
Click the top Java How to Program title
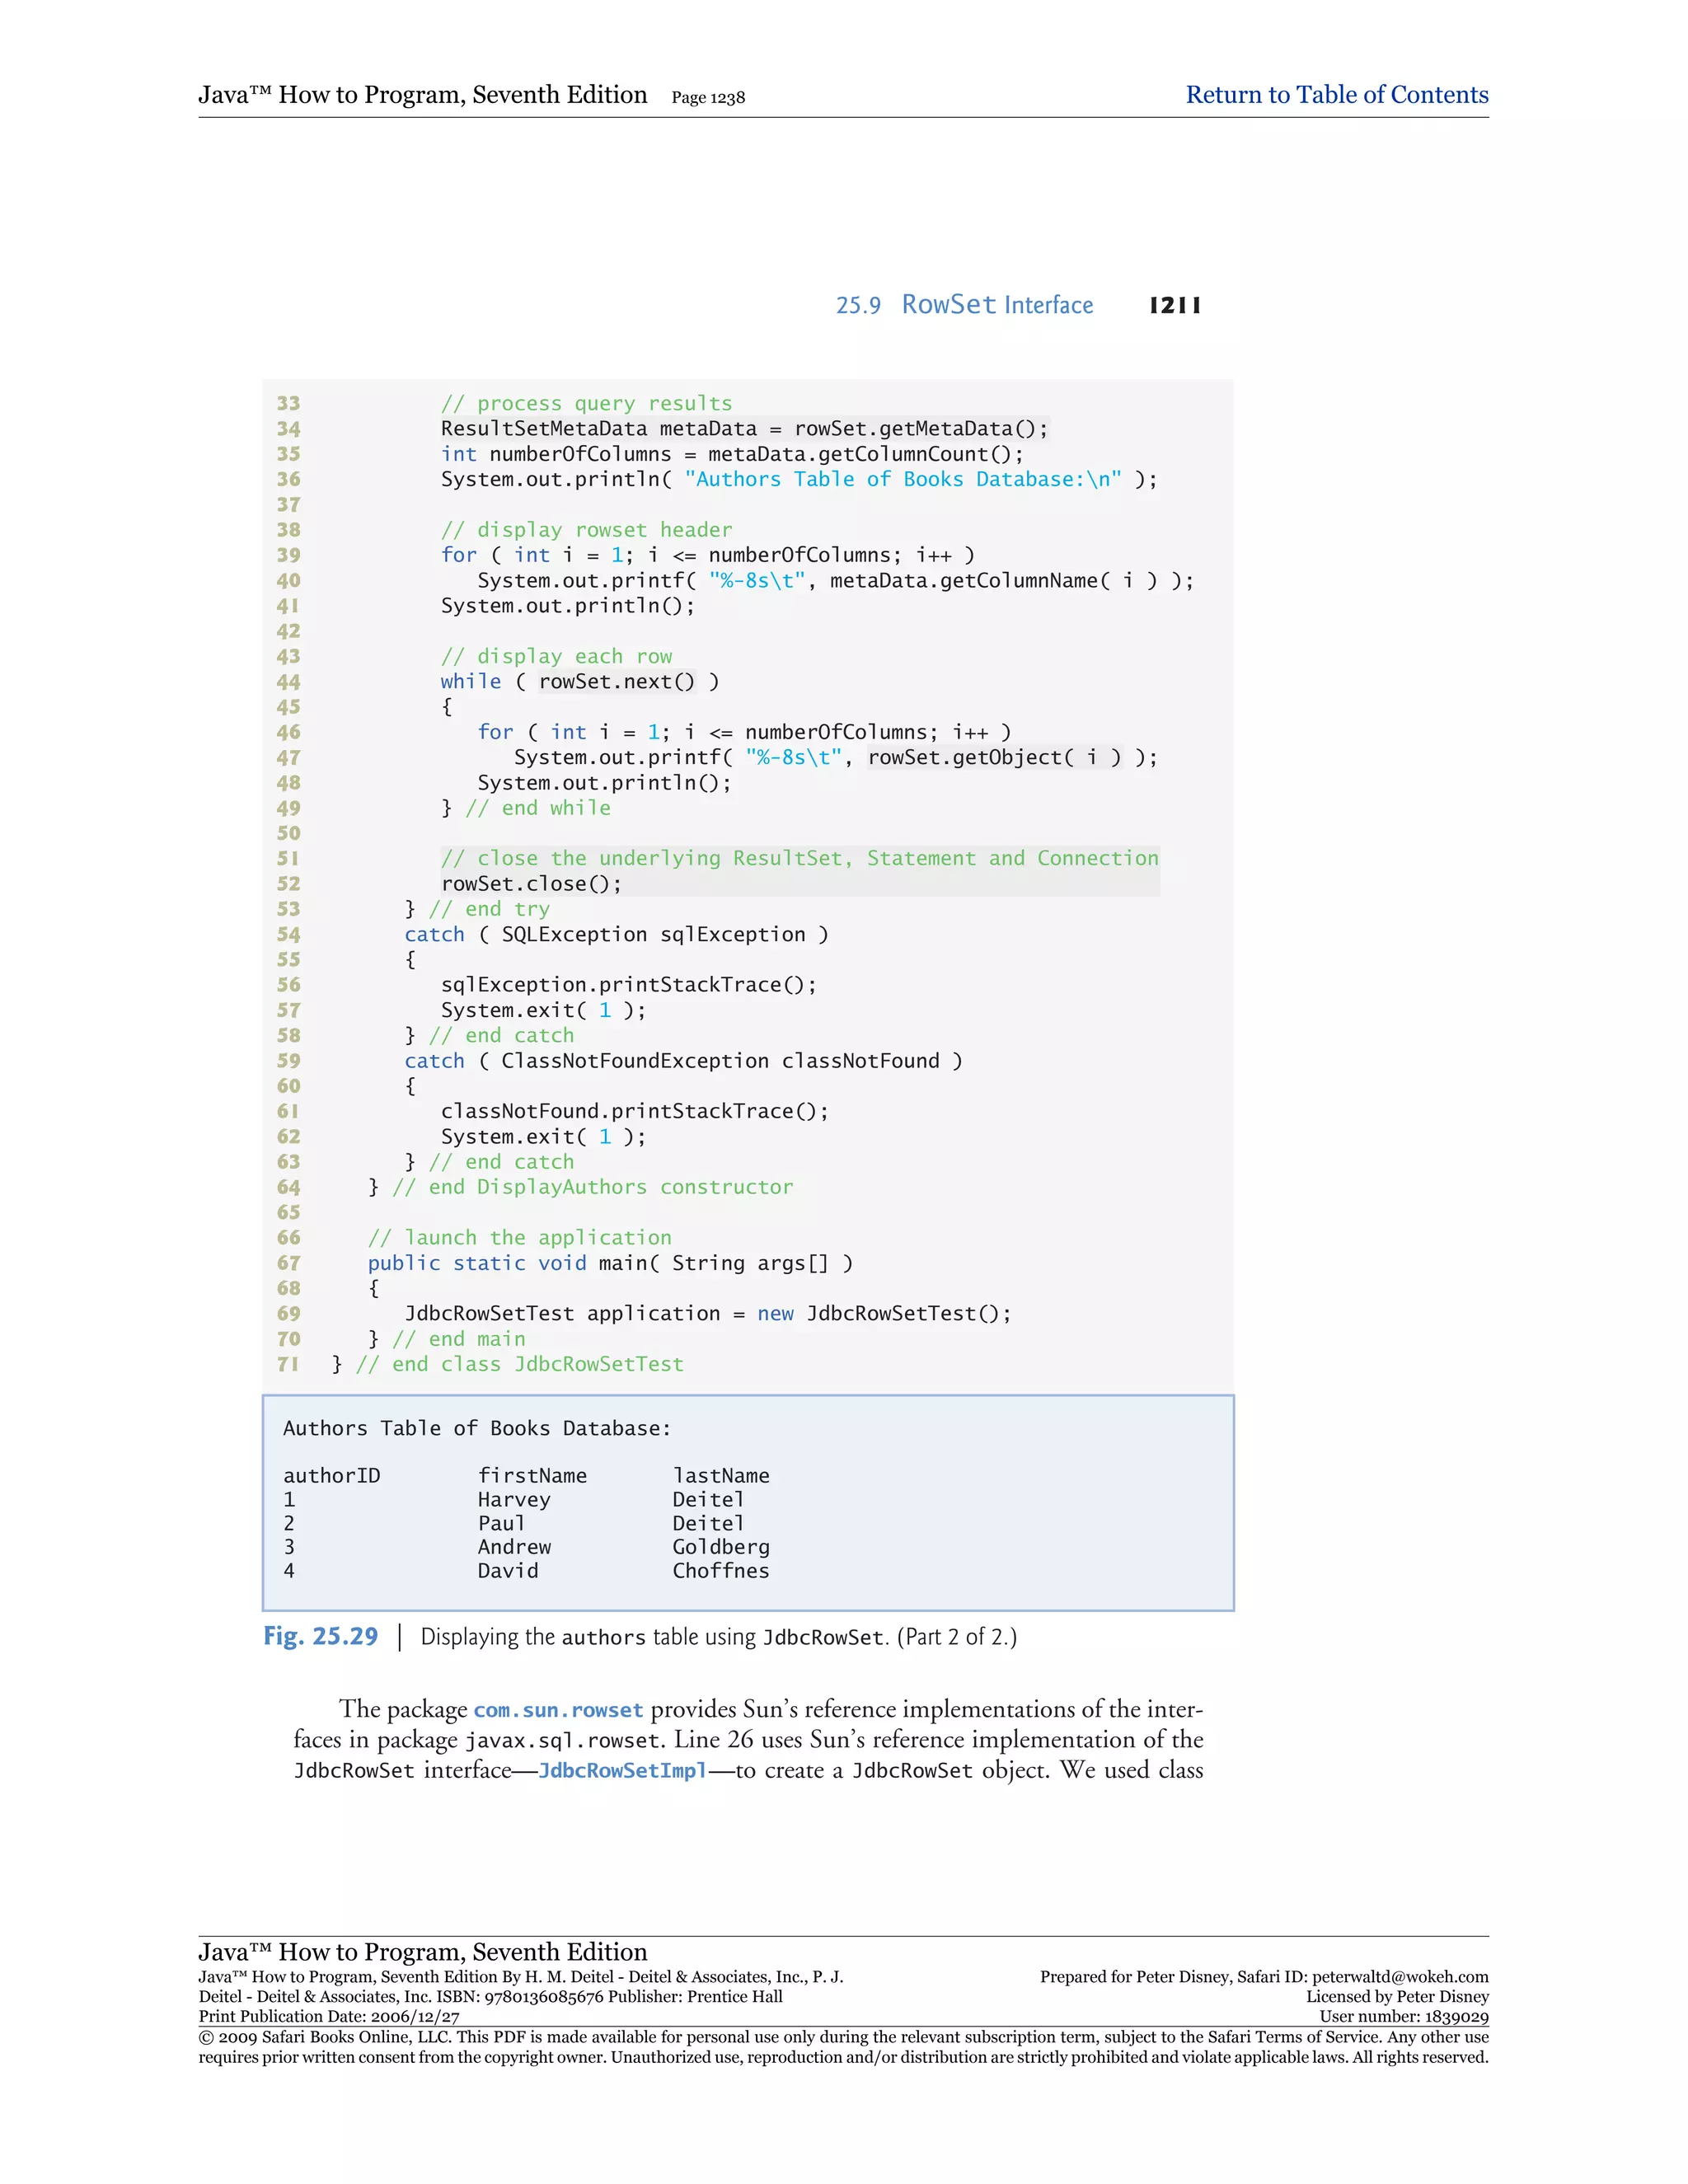(422, 95)
